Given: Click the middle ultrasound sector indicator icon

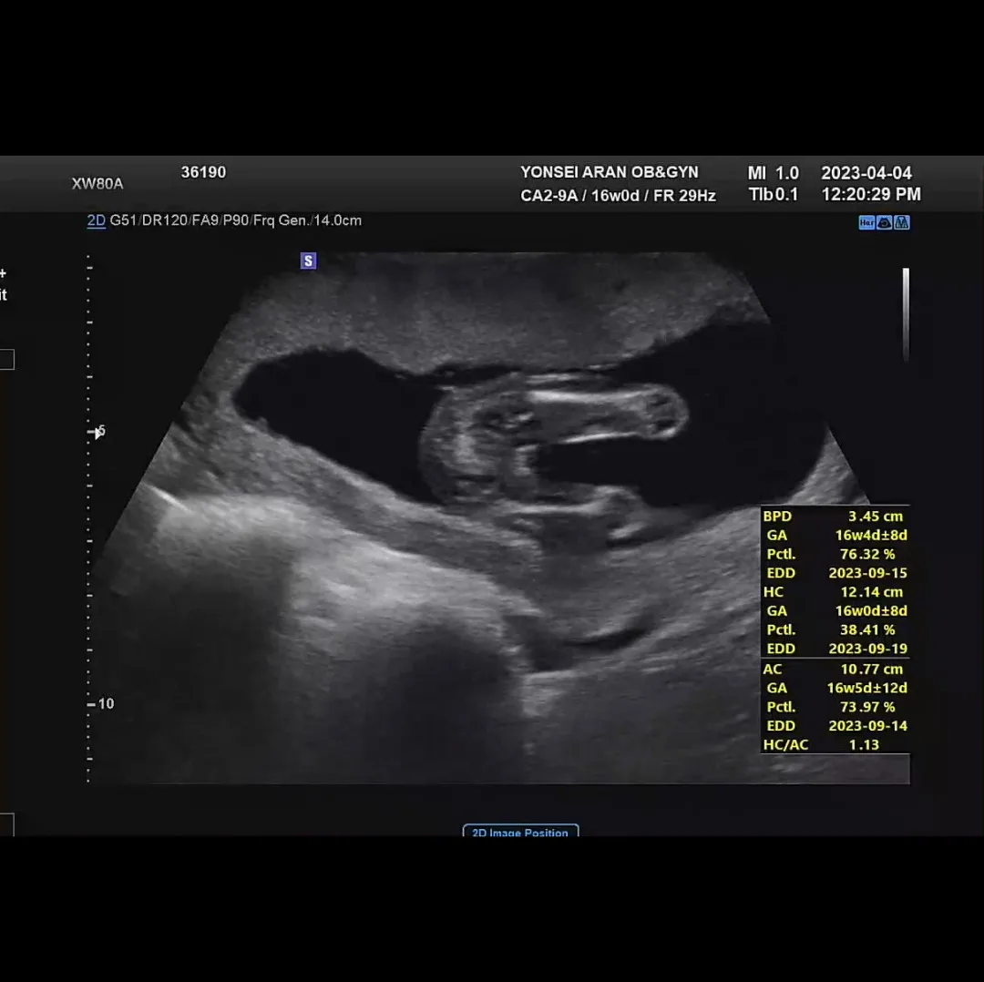Looking at the screenshot, I should point(884,223).
